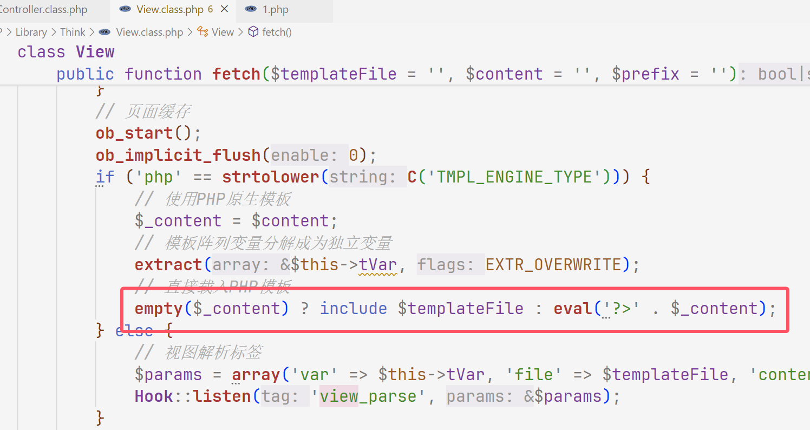Click the PHP icon on View.class.php tab
The image size is (810, 430).
click(125, 10)
